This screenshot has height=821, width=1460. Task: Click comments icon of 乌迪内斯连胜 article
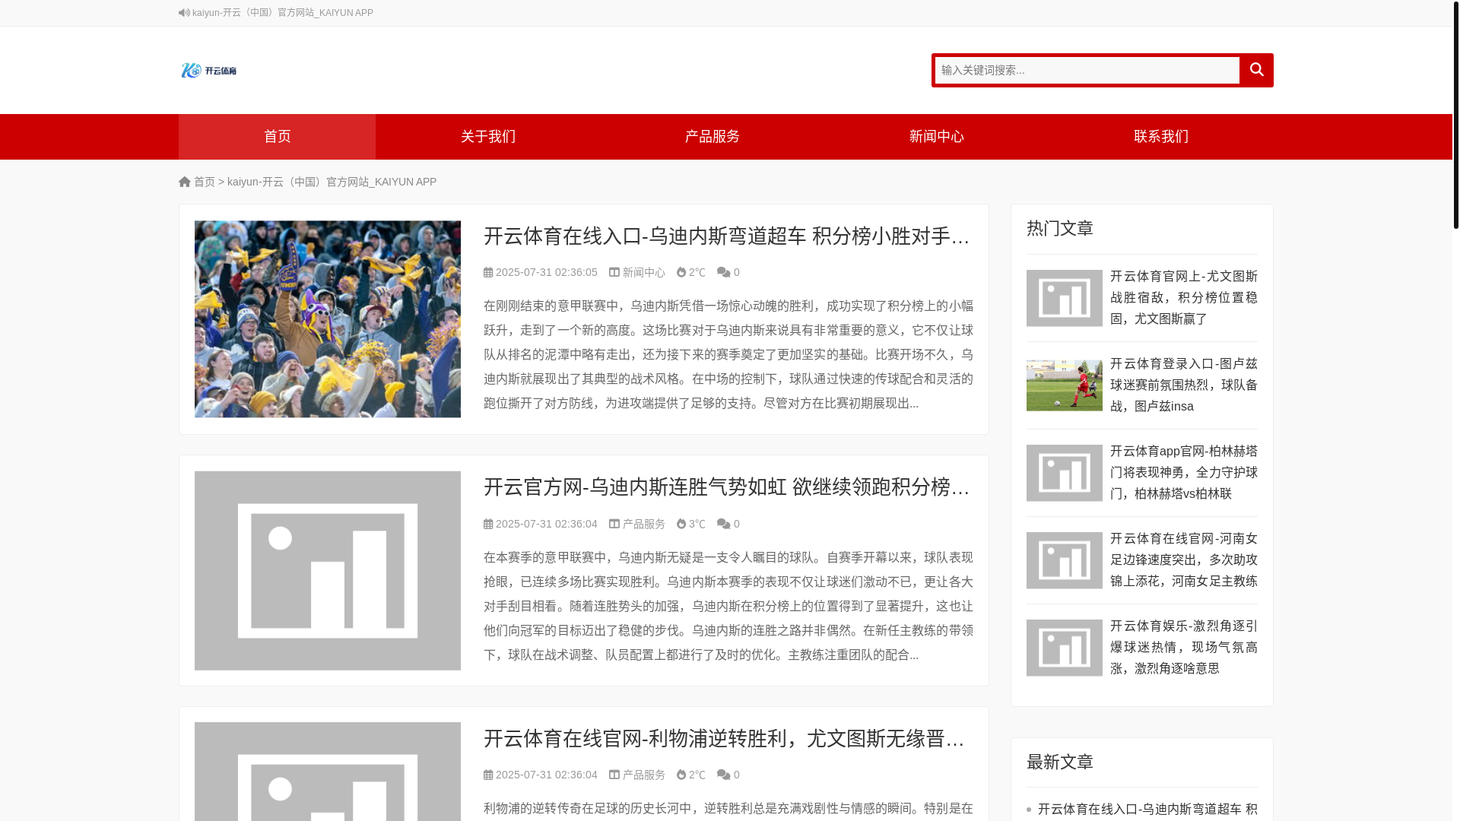tap(723, 524)
